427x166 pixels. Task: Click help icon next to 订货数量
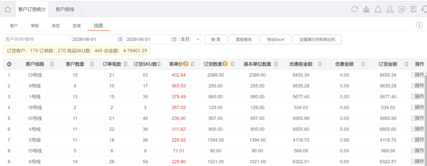[x=225, y=64]
